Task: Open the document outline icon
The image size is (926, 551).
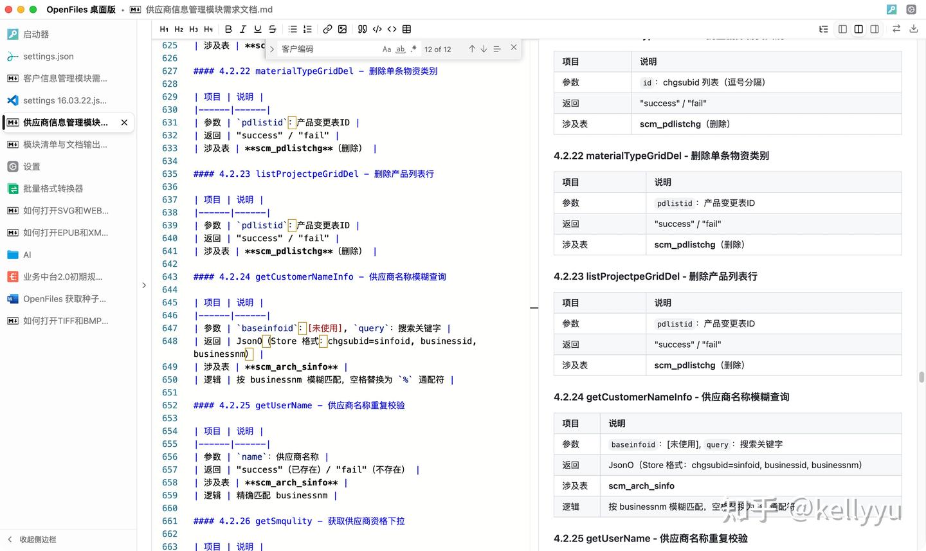Action: (824, 29)
